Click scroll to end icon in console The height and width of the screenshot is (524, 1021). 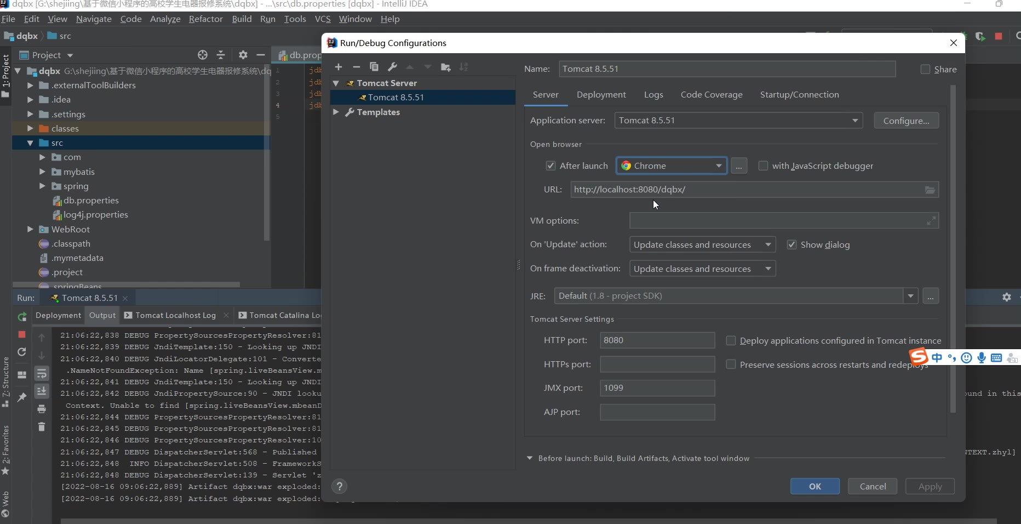[42, 391]
